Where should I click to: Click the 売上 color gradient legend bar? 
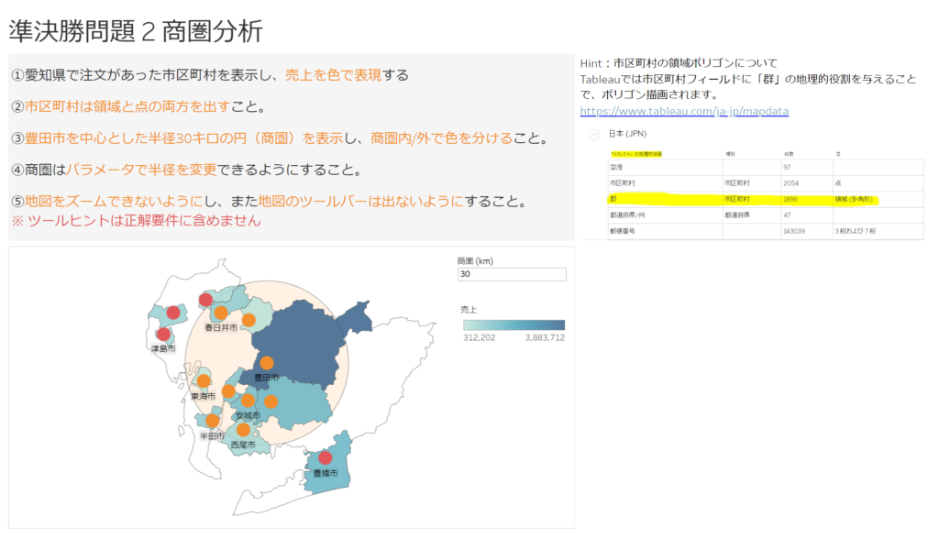point(514,325)
